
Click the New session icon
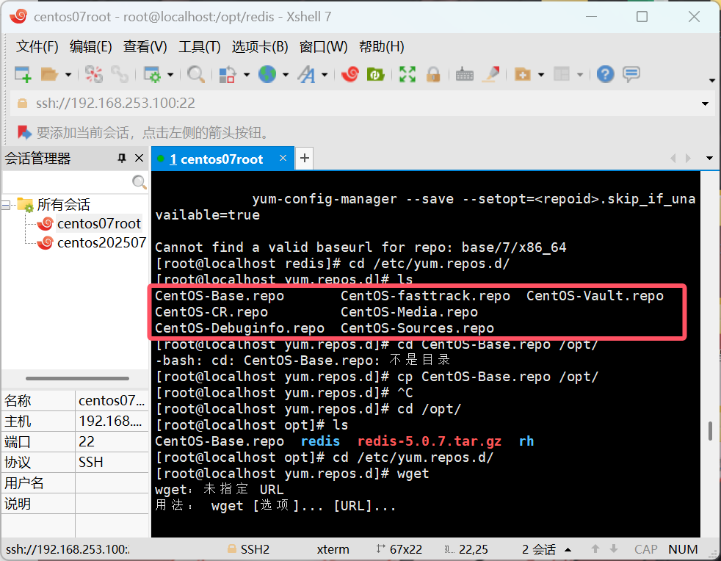(x=23, y=74)
